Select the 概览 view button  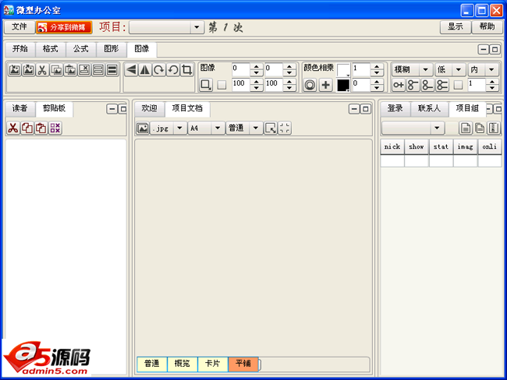[183, 364]
